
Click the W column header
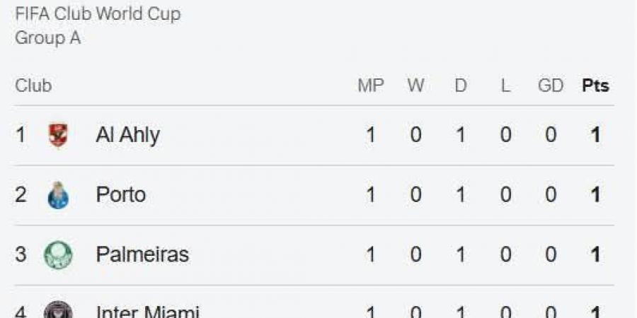[x=415, y=86]
